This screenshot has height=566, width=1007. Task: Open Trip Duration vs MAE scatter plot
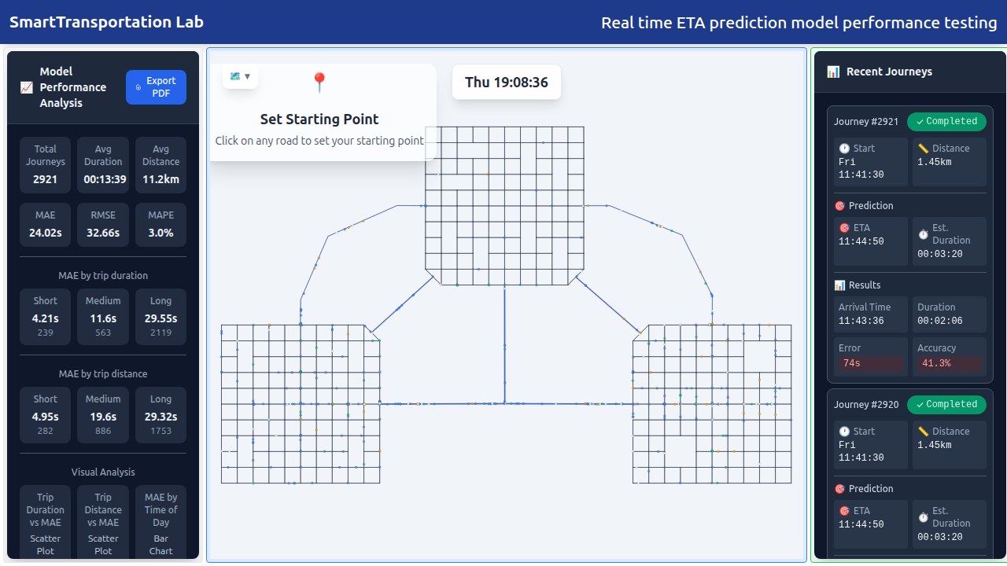45,521
